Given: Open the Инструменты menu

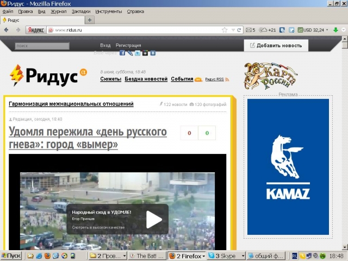Looking at the screenshot, I should [x=109, y=11].
